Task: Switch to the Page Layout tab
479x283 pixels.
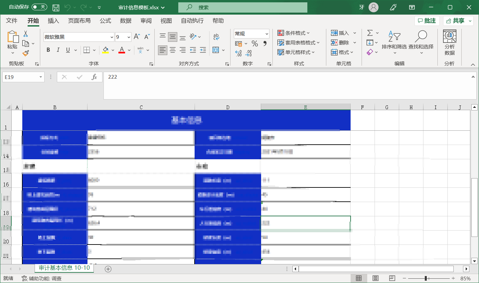Action: click(x=79, y=21)
